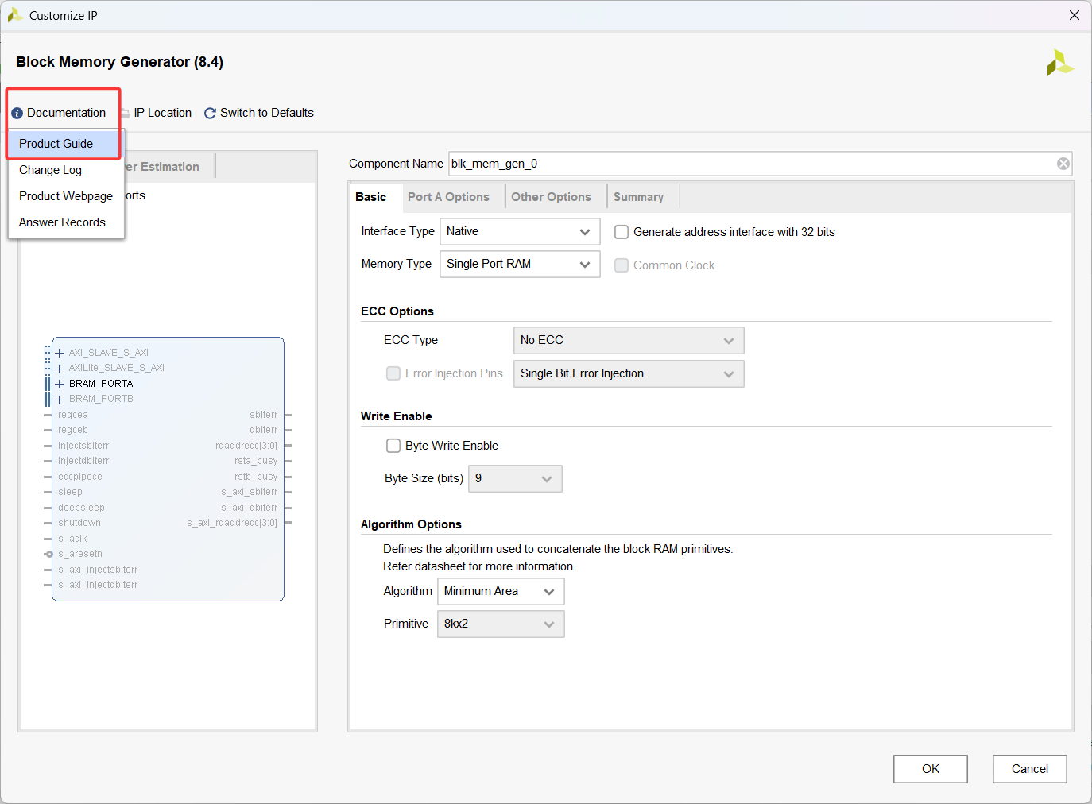Open the Memory Type dropdown

[x=520, y=265]
